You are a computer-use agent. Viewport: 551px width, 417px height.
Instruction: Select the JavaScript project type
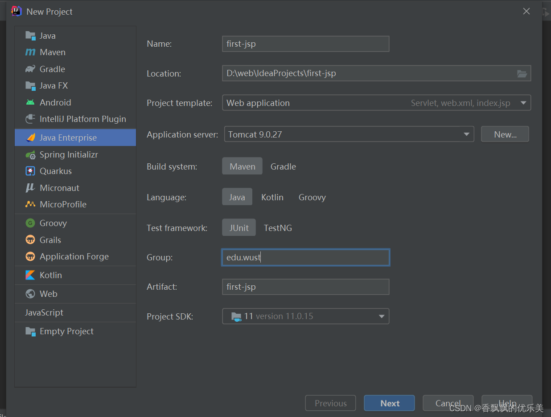[x=44, y=312]
